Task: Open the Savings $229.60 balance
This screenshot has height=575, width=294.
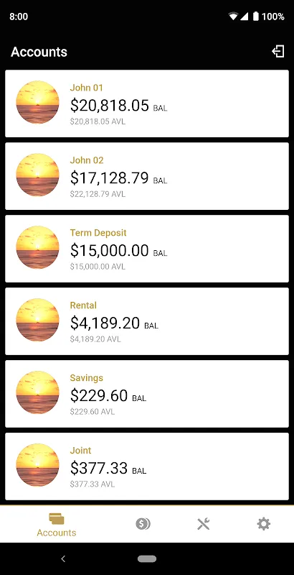Action: pyautogui.click(x=99, y=396)
